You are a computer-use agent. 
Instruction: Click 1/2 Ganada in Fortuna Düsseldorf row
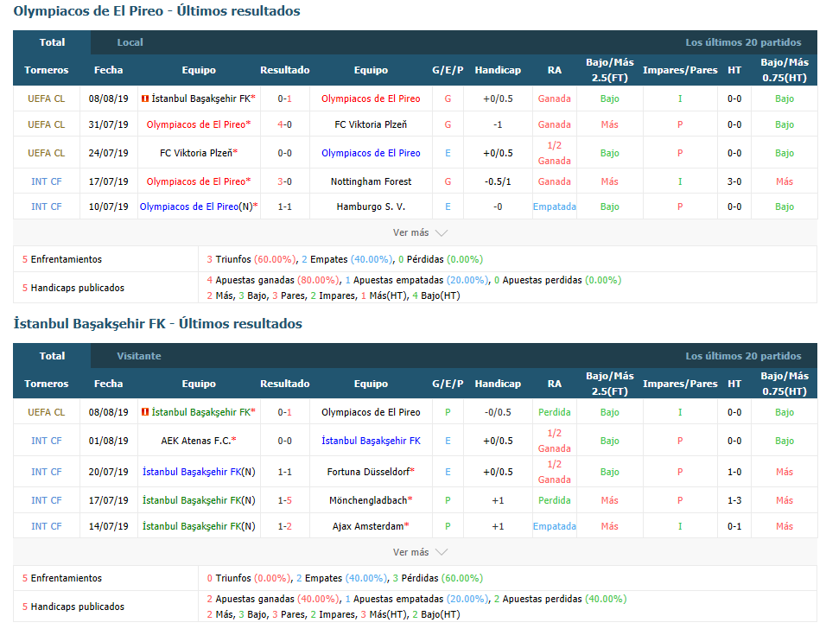click(554, 472)
